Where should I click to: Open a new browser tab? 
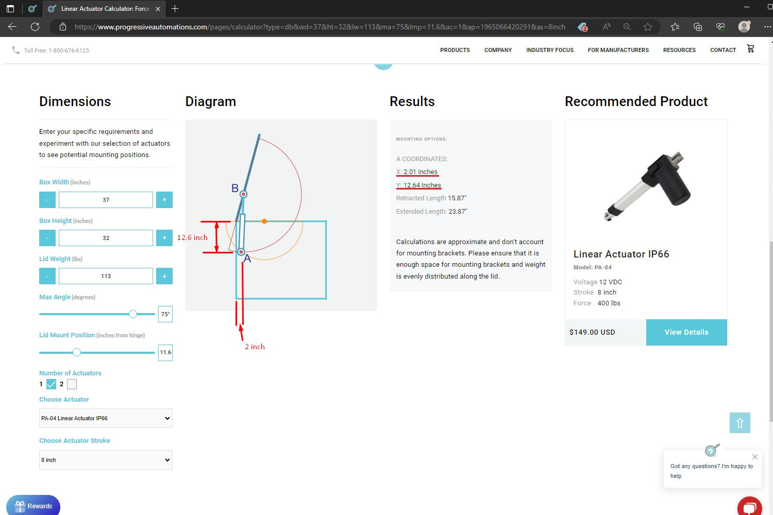pyautogui.click(x=175, y=9)
